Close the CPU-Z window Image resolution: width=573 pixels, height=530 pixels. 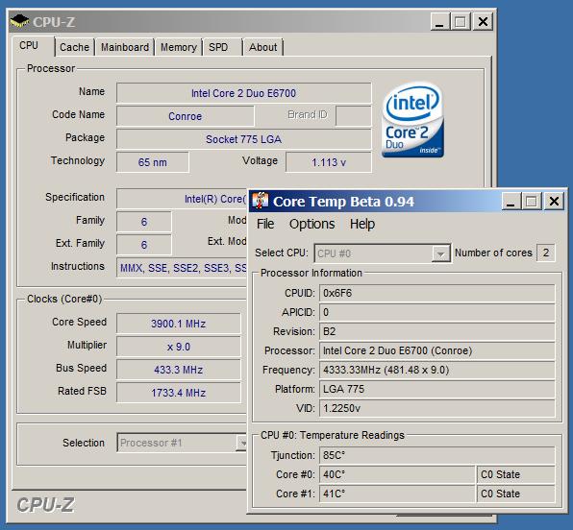coord(483,21)
